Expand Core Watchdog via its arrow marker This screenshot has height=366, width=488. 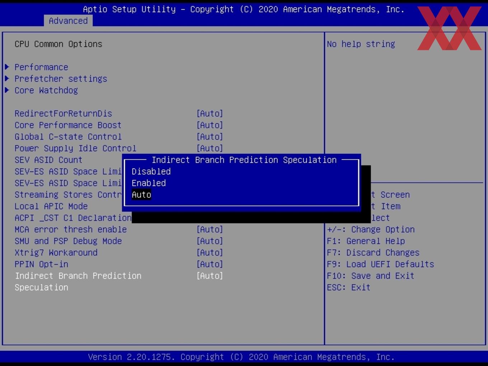pos(7,90)
